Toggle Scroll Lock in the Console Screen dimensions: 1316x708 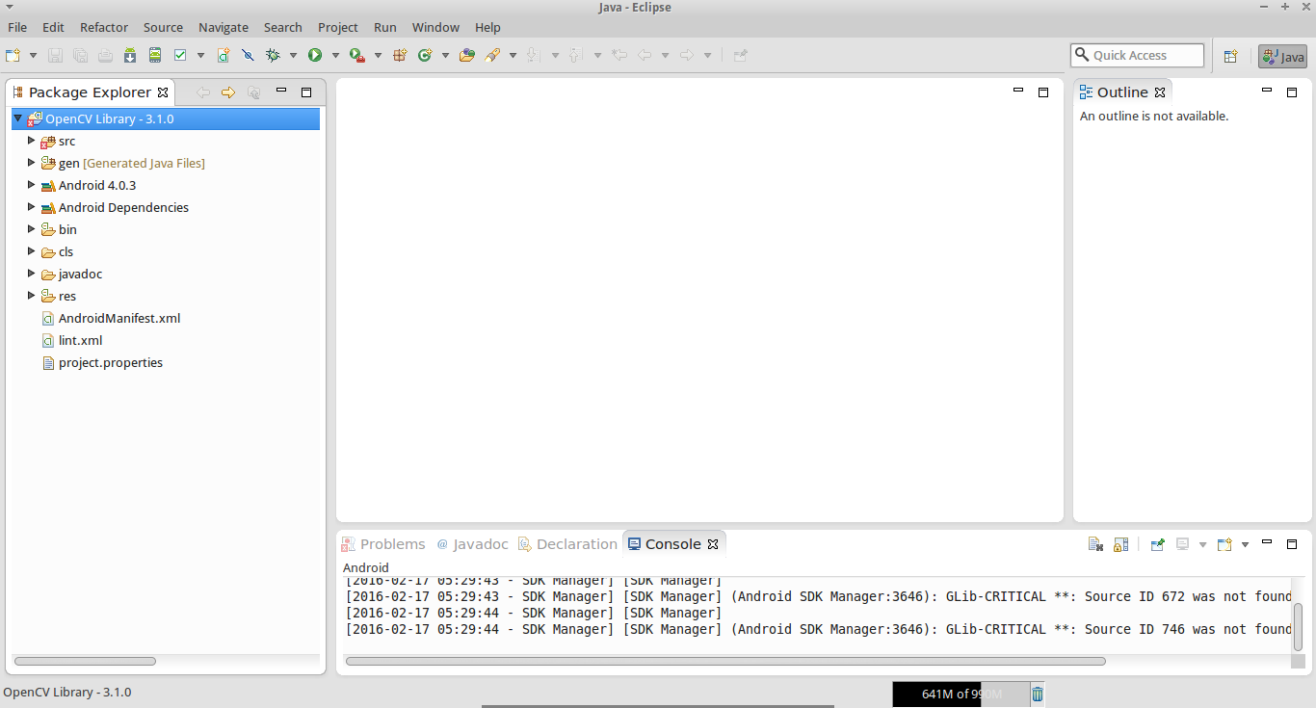click(x=1120, y=544)
